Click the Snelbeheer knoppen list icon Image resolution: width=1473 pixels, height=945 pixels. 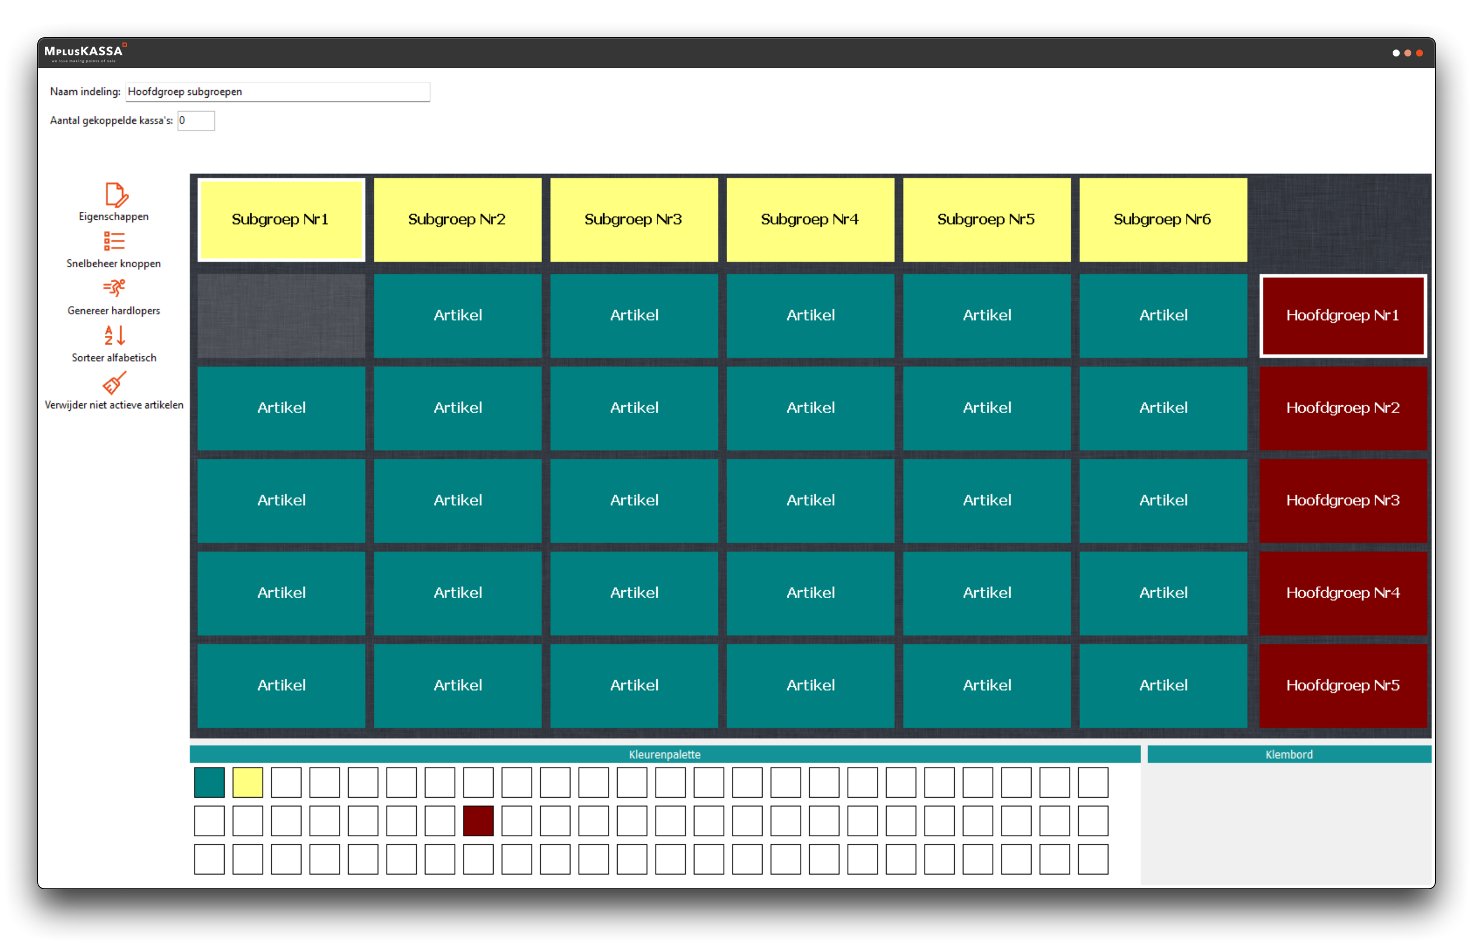[114, 241]
